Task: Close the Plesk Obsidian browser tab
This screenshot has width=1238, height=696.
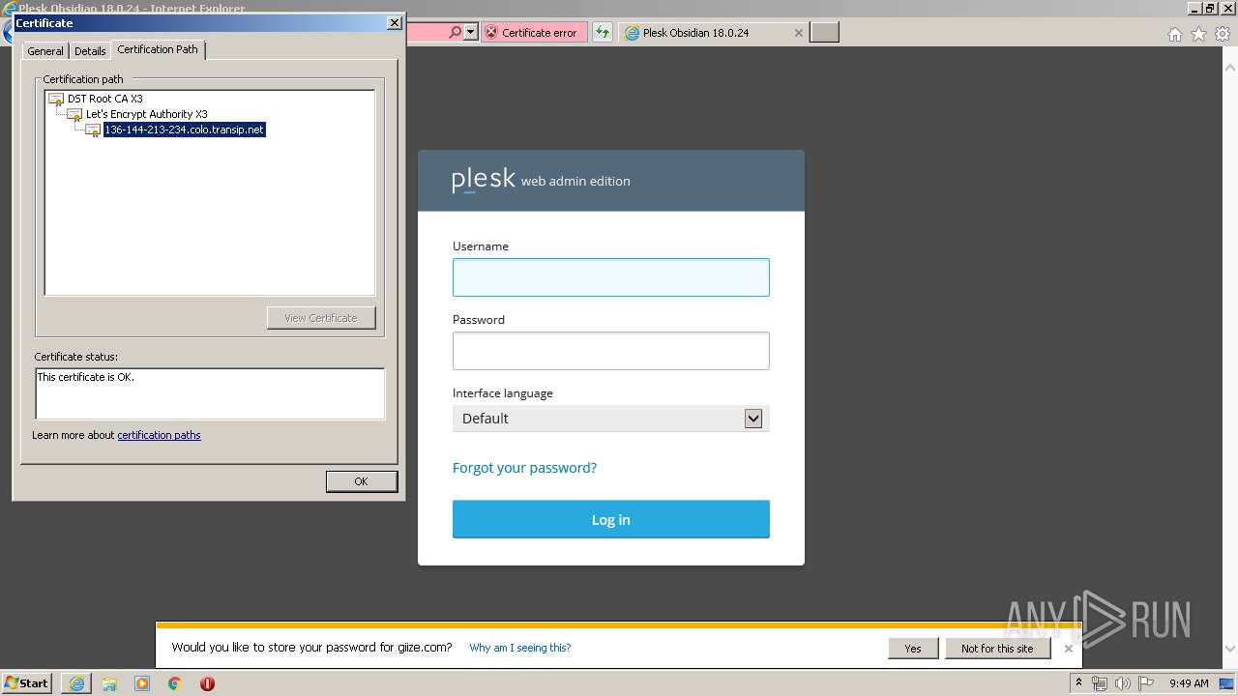Action: pyautogui.click(x=798, y=32)
